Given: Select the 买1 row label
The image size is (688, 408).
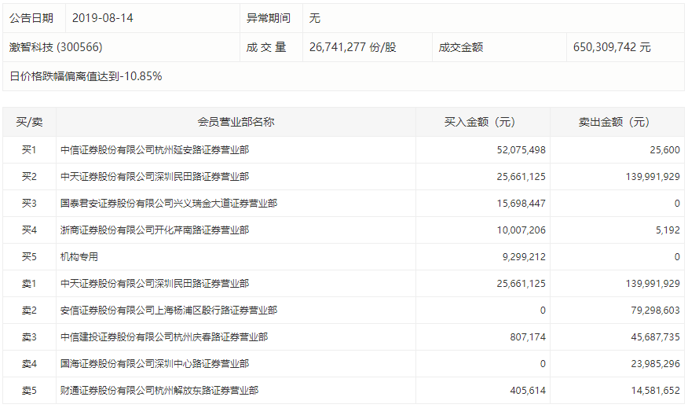Looking at the screenshot, I should [x=29, y=150].
